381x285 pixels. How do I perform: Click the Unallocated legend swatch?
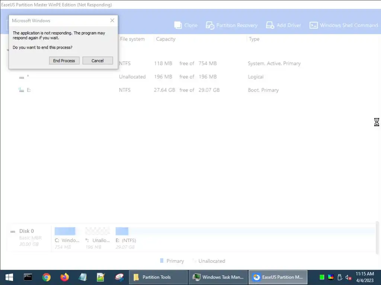(x=193, y=261)
